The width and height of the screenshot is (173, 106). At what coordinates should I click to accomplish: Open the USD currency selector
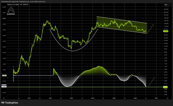[x=167, y=5]
